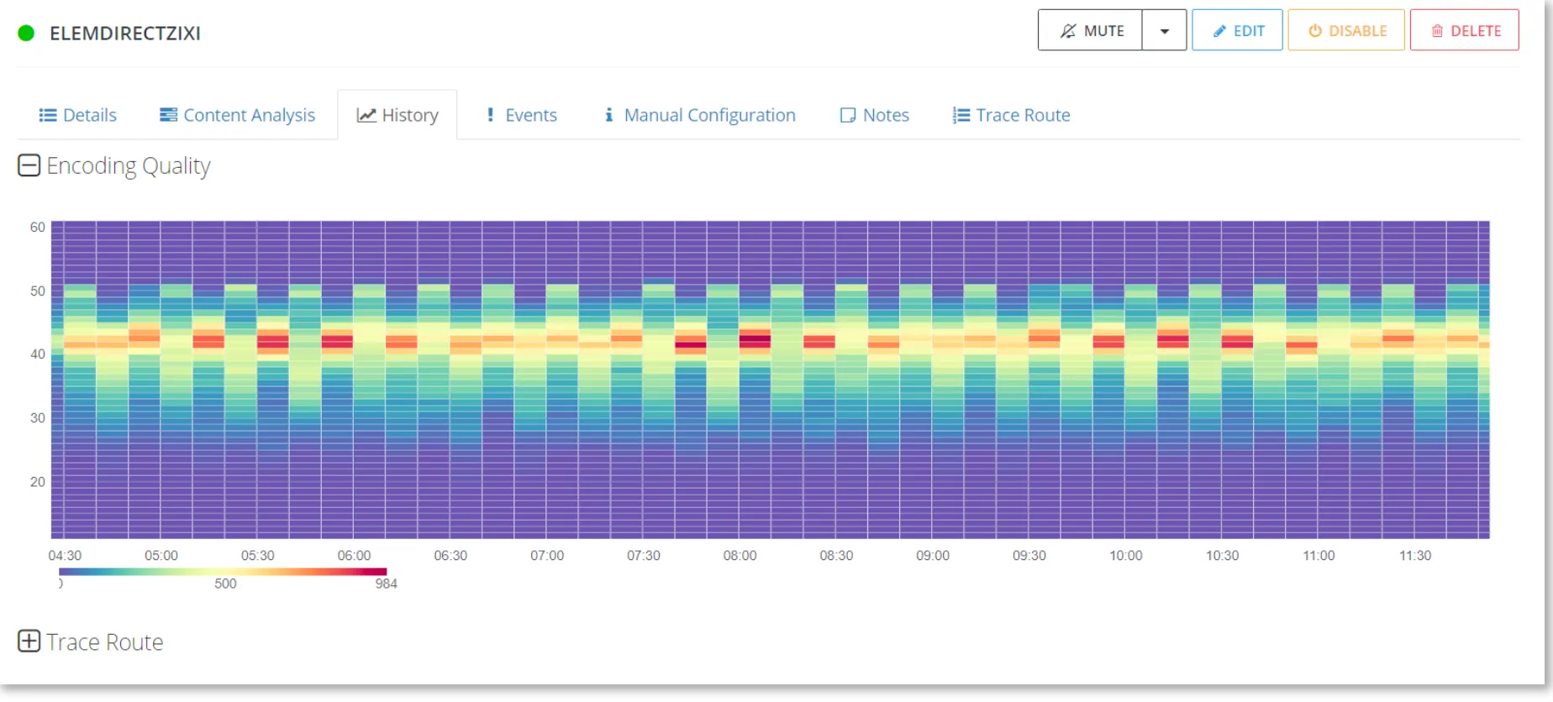Click the green status indicator dot
This screenshot has width=1553, height=702.
click(x=26, y=34)
